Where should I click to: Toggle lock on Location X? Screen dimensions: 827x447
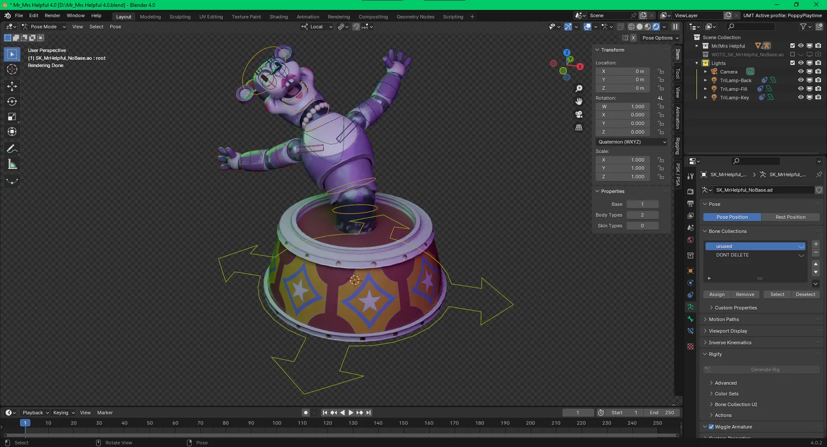(661, 71)
